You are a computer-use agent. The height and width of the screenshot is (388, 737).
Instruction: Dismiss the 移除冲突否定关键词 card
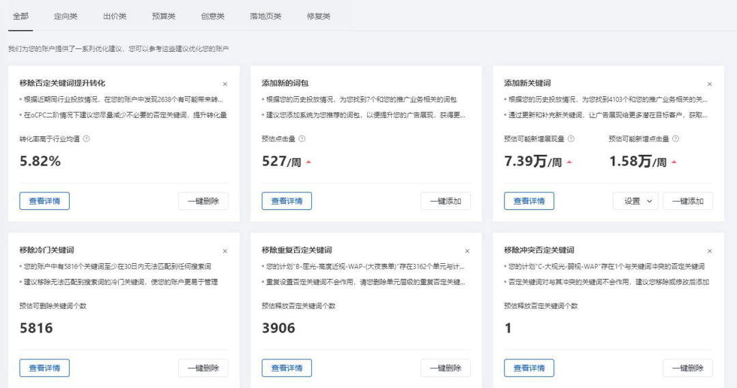[x=710, y=251]
